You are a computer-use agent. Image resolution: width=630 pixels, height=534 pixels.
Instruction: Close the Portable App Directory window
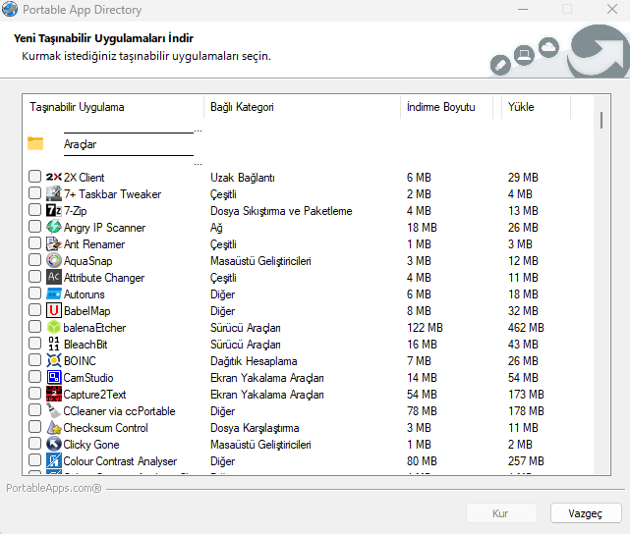612,9
